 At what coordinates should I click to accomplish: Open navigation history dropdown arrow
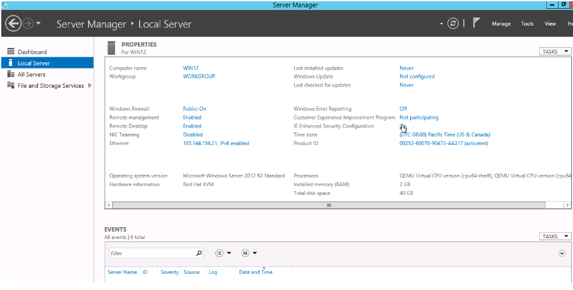(x=38, y=24)
